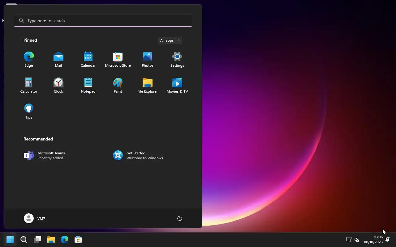Open the Paint app

click(x=118, y=85)
